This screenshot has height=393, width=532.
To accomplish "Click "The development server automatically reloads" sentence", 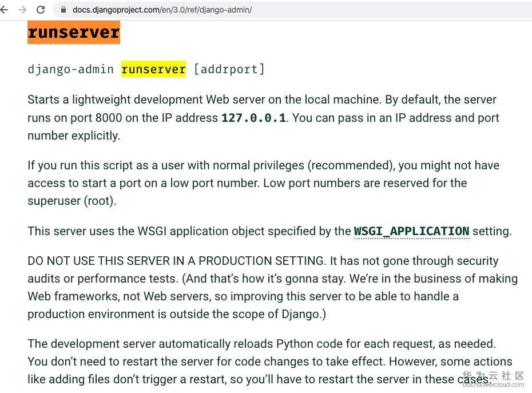I will [150, 344].
